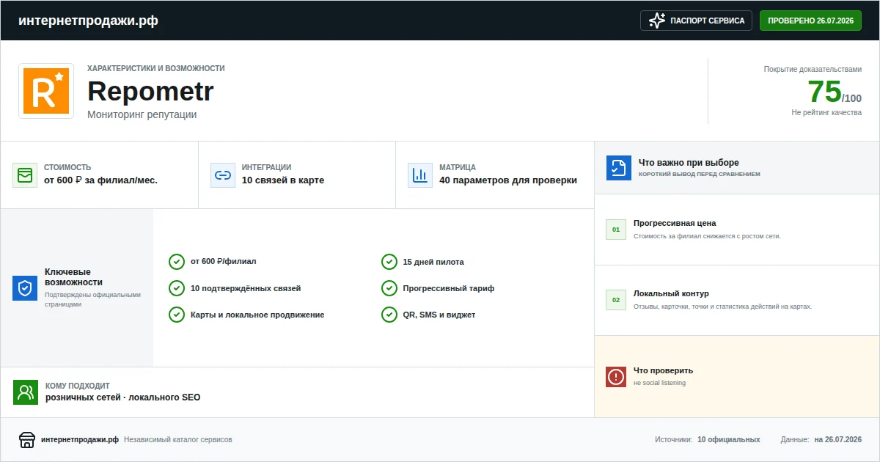The width and height of the screenshot is (880, 462).
Task: Click the 10 связей в карте text
Action: [283, 180]
